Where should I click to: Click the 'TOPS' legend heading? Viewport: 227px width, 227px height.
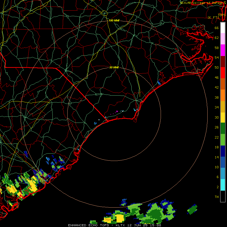222,15
